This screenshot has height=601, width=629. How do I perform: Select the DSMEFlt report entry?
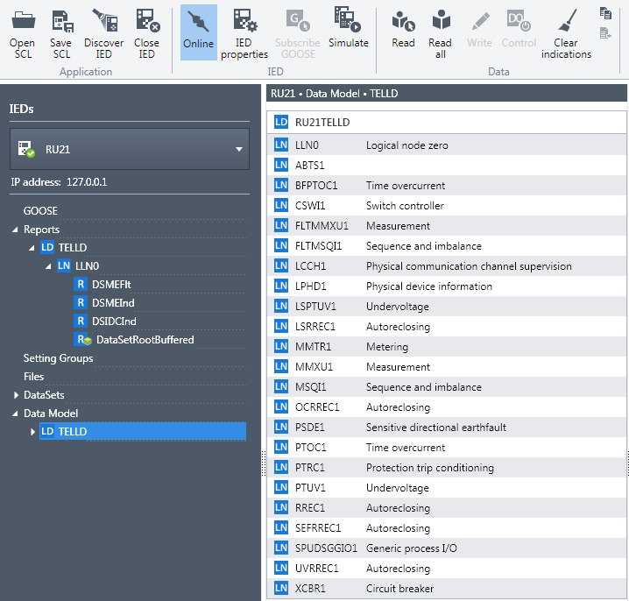click(x=111, y=285)
